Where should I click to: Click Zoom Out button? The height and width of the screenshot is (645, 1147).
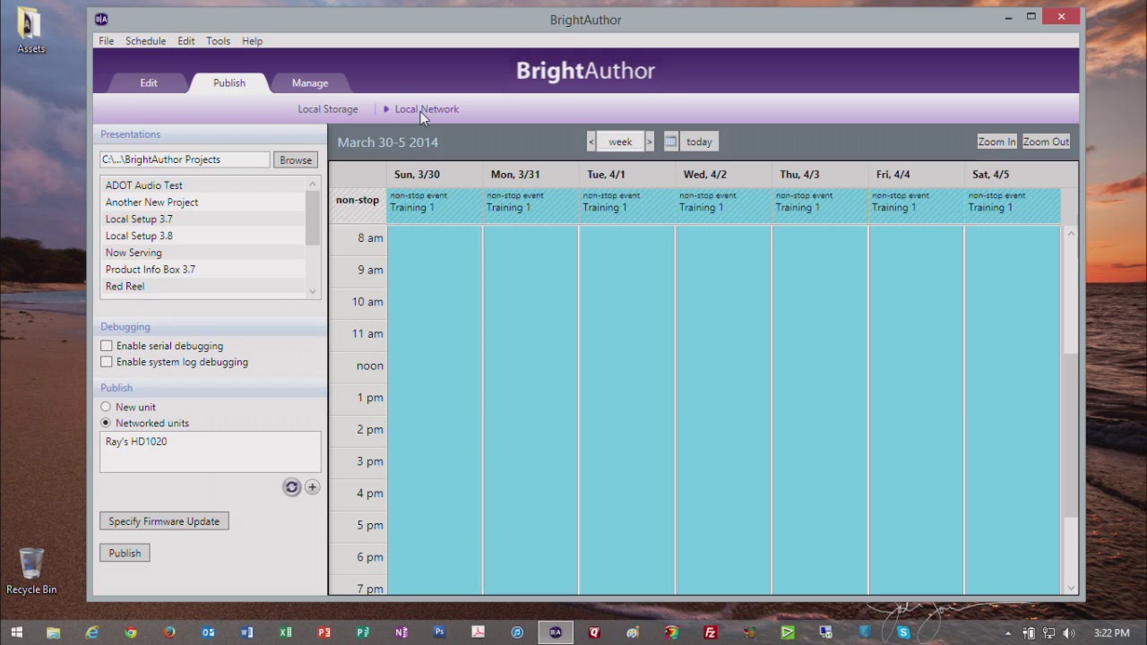point(1046,142)
